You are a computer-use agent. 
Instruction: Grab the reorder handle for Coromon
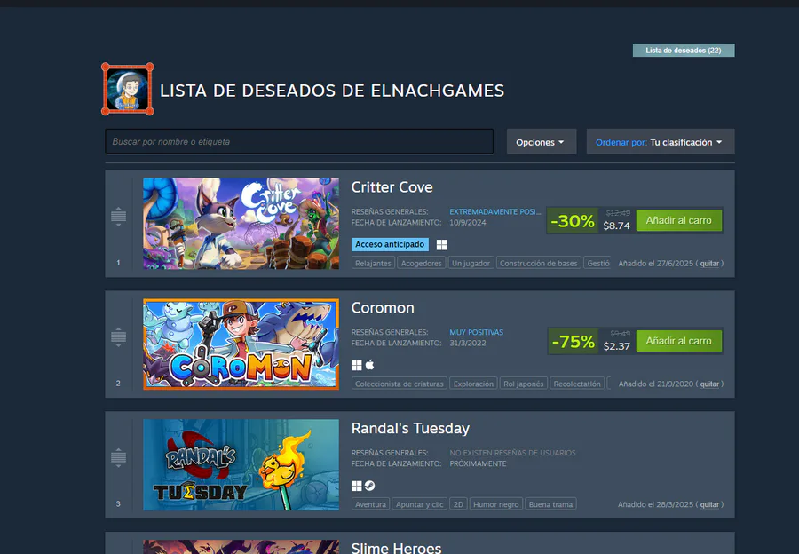(118, 336)
